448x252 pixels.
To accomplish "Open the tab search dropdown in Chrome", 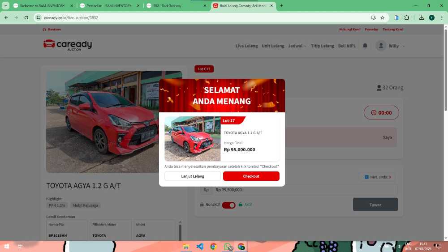I will point(6,6).
